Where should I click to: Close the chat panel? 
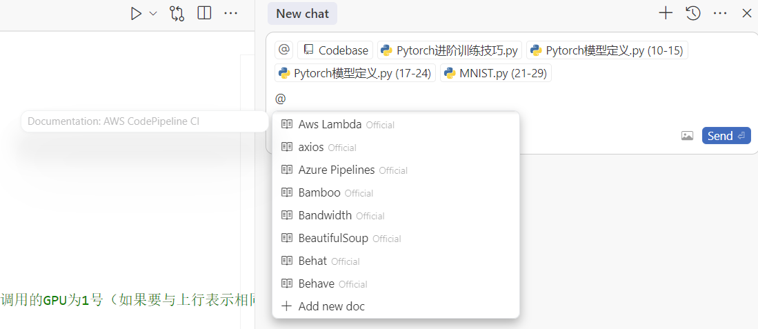[x=747, y=13]
